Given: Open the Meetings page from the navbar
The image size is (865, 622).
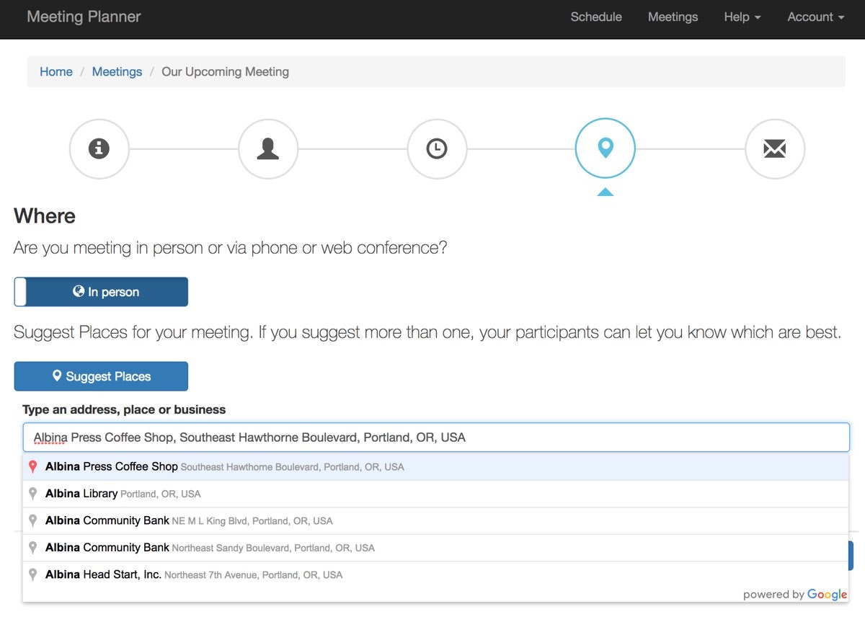Looking at the screenshot, I should pyautogui.click(x=673, y=17).
